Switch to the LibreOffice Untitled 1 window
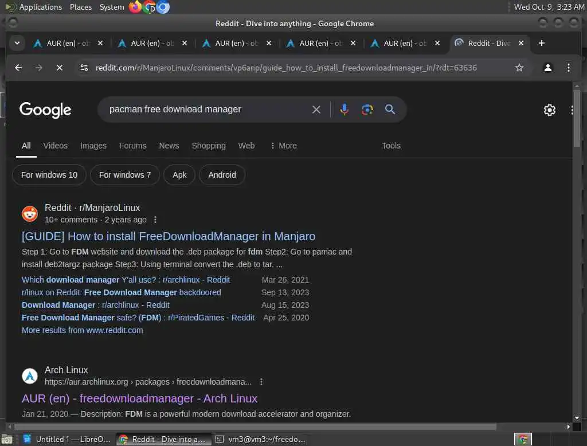587x446 pixels. pos(67,439)
